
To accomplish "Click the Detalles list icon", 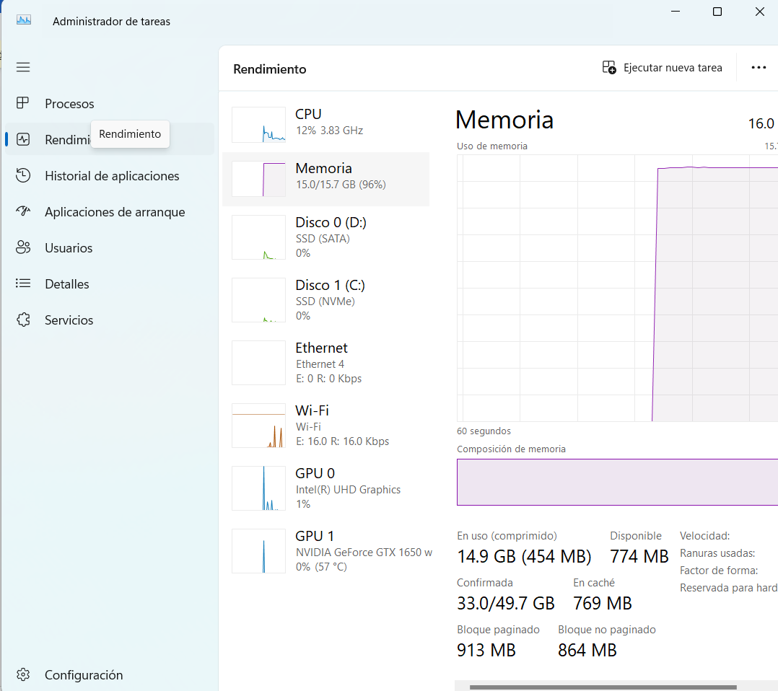I will point(23,283).
